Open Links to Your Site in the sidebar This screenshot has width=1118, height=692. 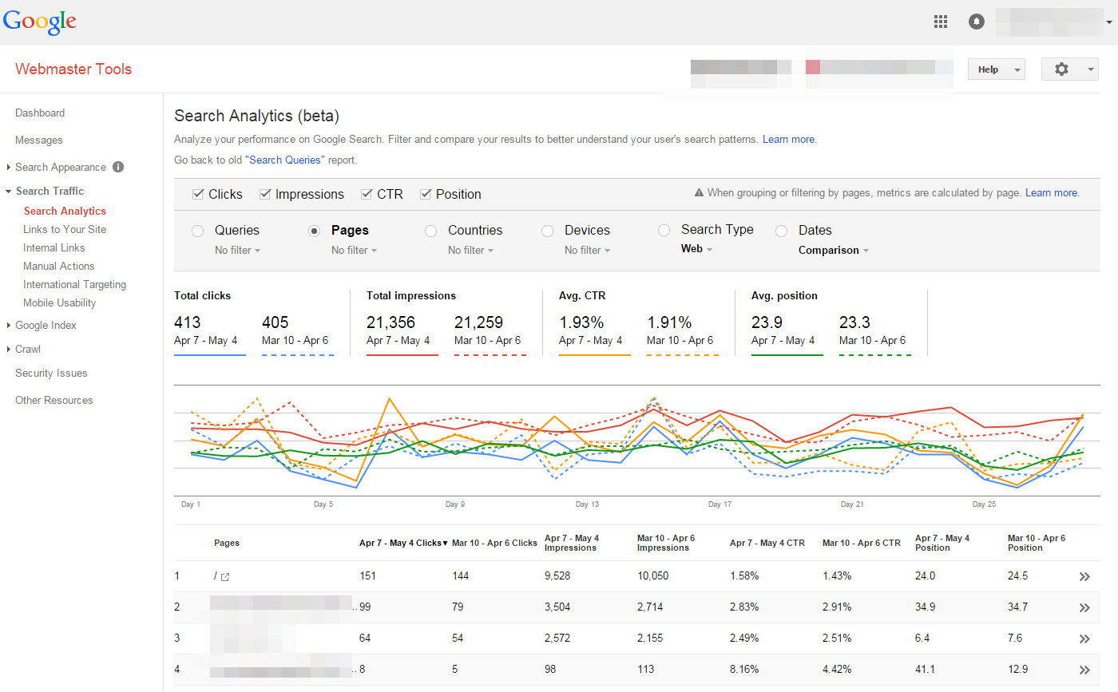pos(65,229)
